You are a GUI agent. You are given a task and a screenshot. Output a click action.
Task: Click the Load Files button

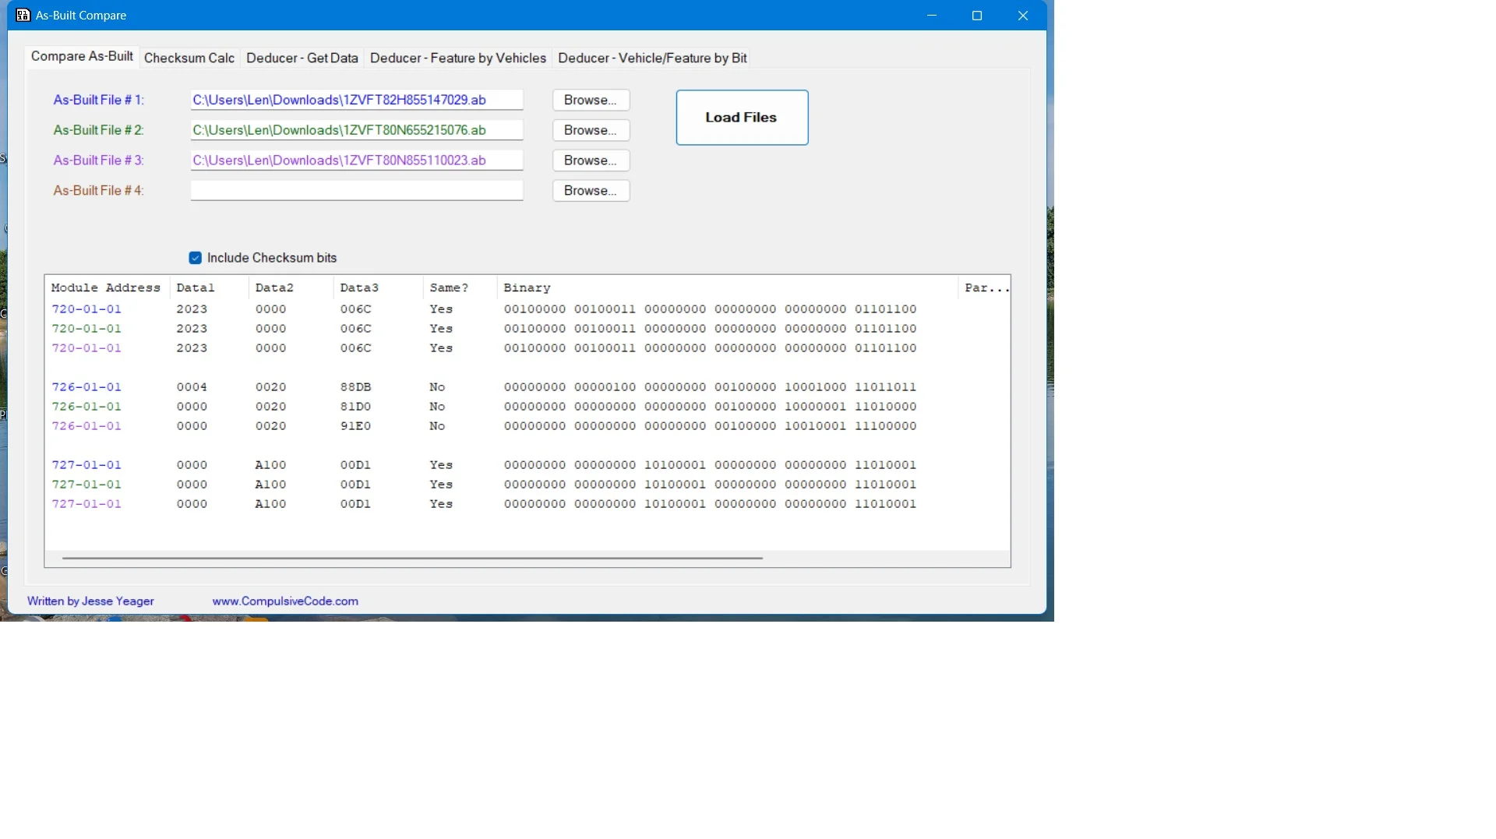(742, 118)
